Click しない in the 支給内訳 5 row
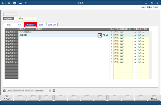Screen dimensions: 161x105 (x=143, y=47)
